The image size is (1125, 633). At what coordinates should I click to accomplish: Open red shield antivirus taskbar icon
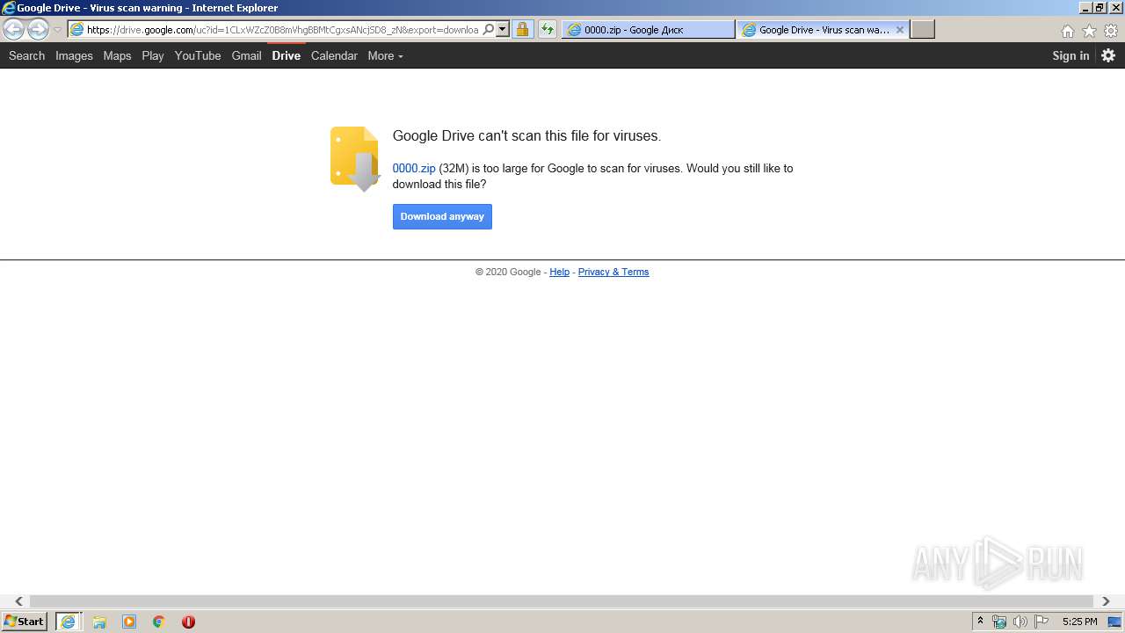pyautogui.click(x=188, y=622)
